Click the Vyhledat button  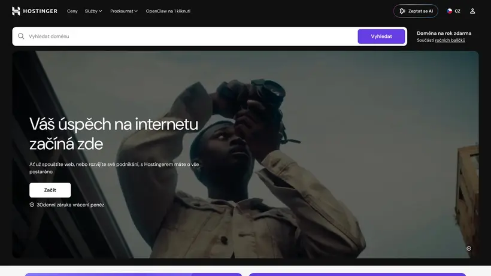click(x=381, y=37)
